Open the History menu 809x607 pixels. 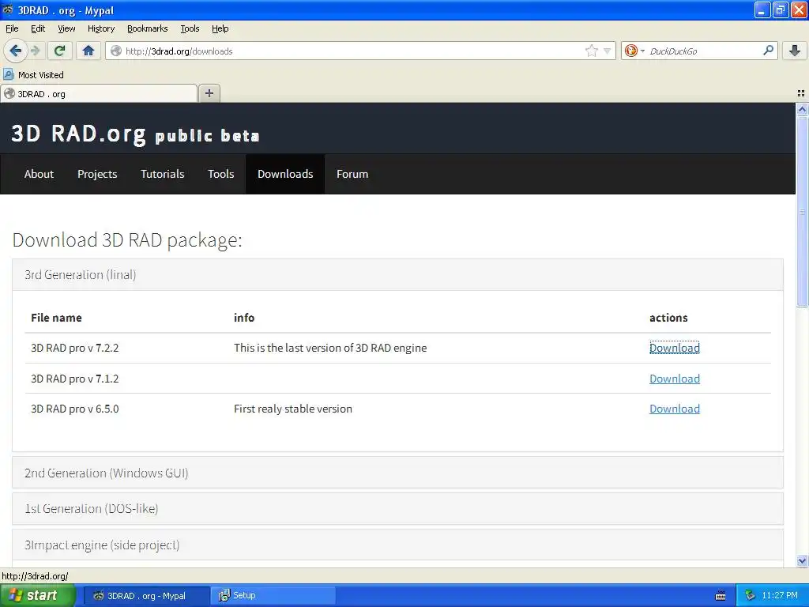tap(100, 28)
